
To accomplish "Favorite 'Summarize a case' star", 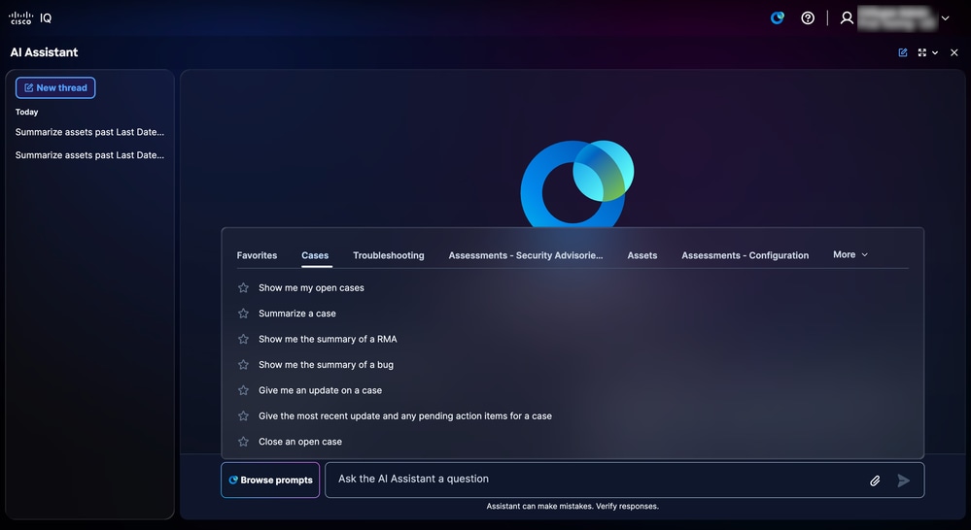I will [243, 314].
